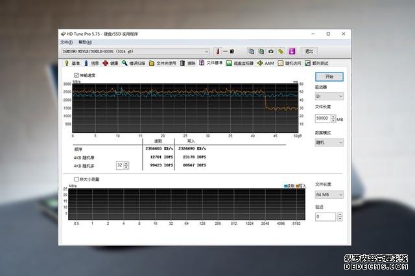
Task: Click the copy screenshot to clipboard icon
Action: (261, 51)
